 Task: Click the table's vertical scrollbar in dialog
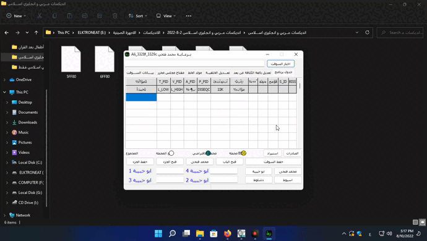click(x=300, y=112)
